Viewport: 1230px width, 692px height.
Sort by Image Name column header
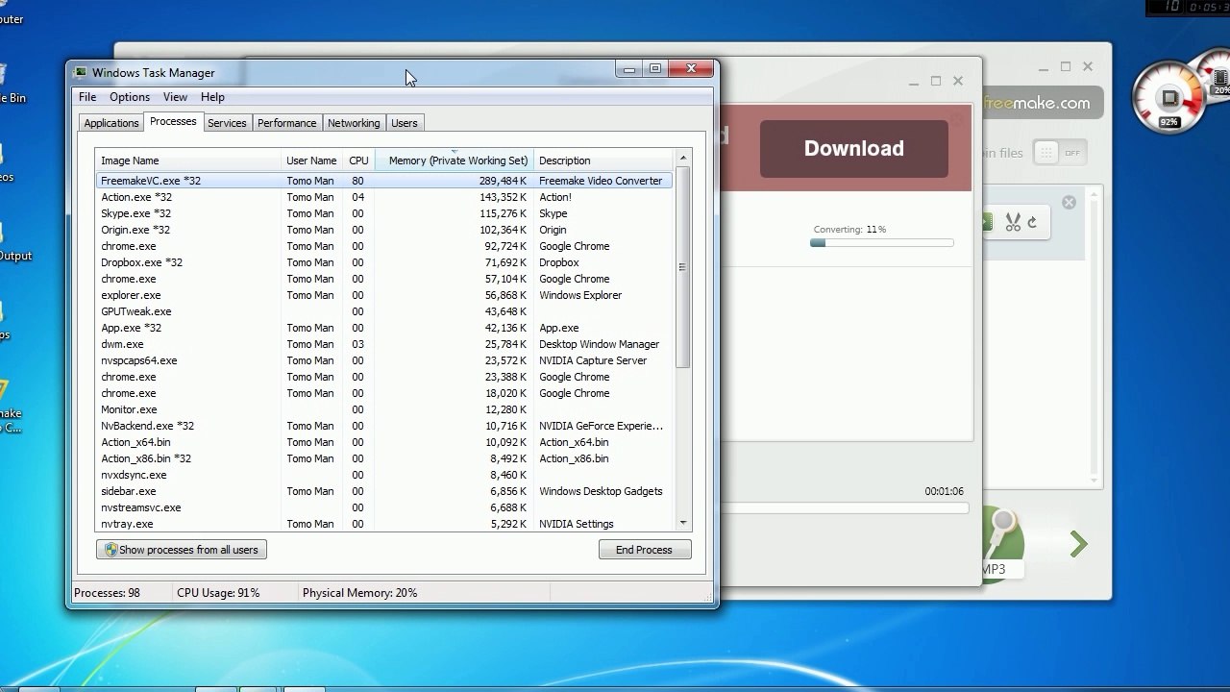pos(188,161)
